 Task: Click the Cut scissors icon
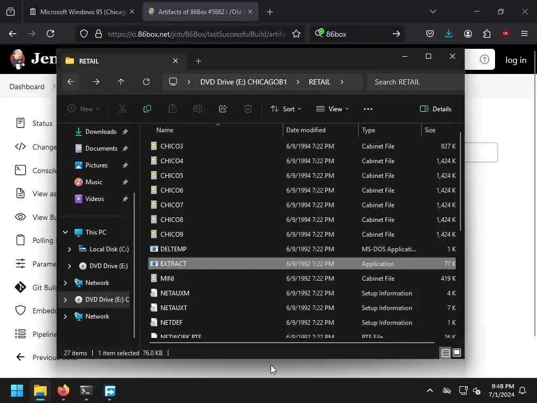(122, 109)
